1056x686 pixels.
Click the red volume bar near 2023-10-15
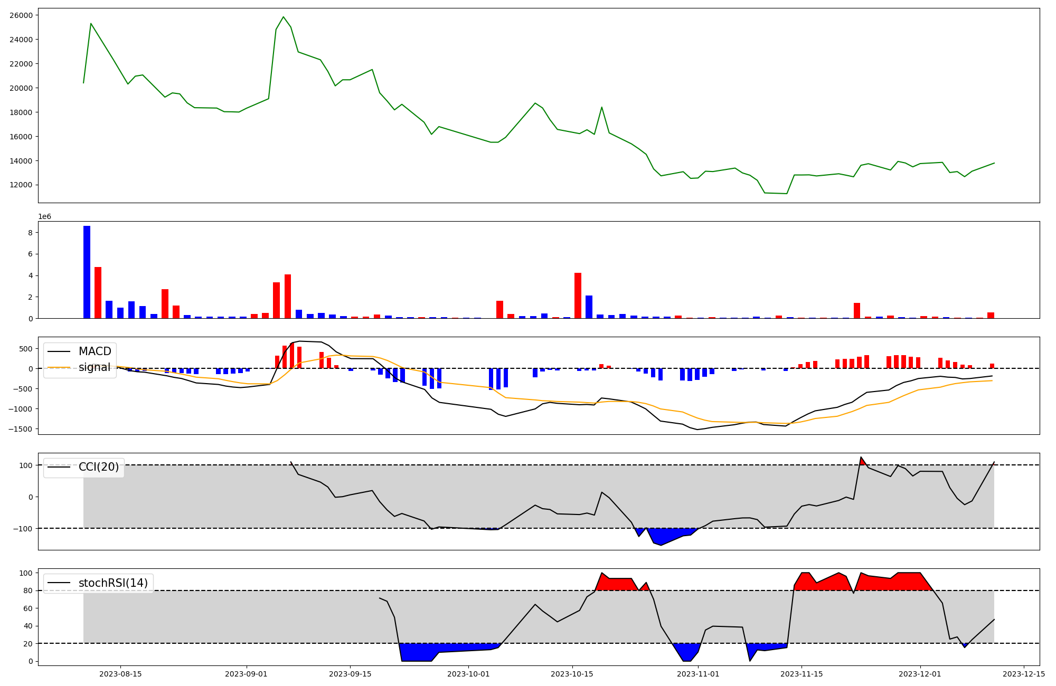(x=578, y=296)
